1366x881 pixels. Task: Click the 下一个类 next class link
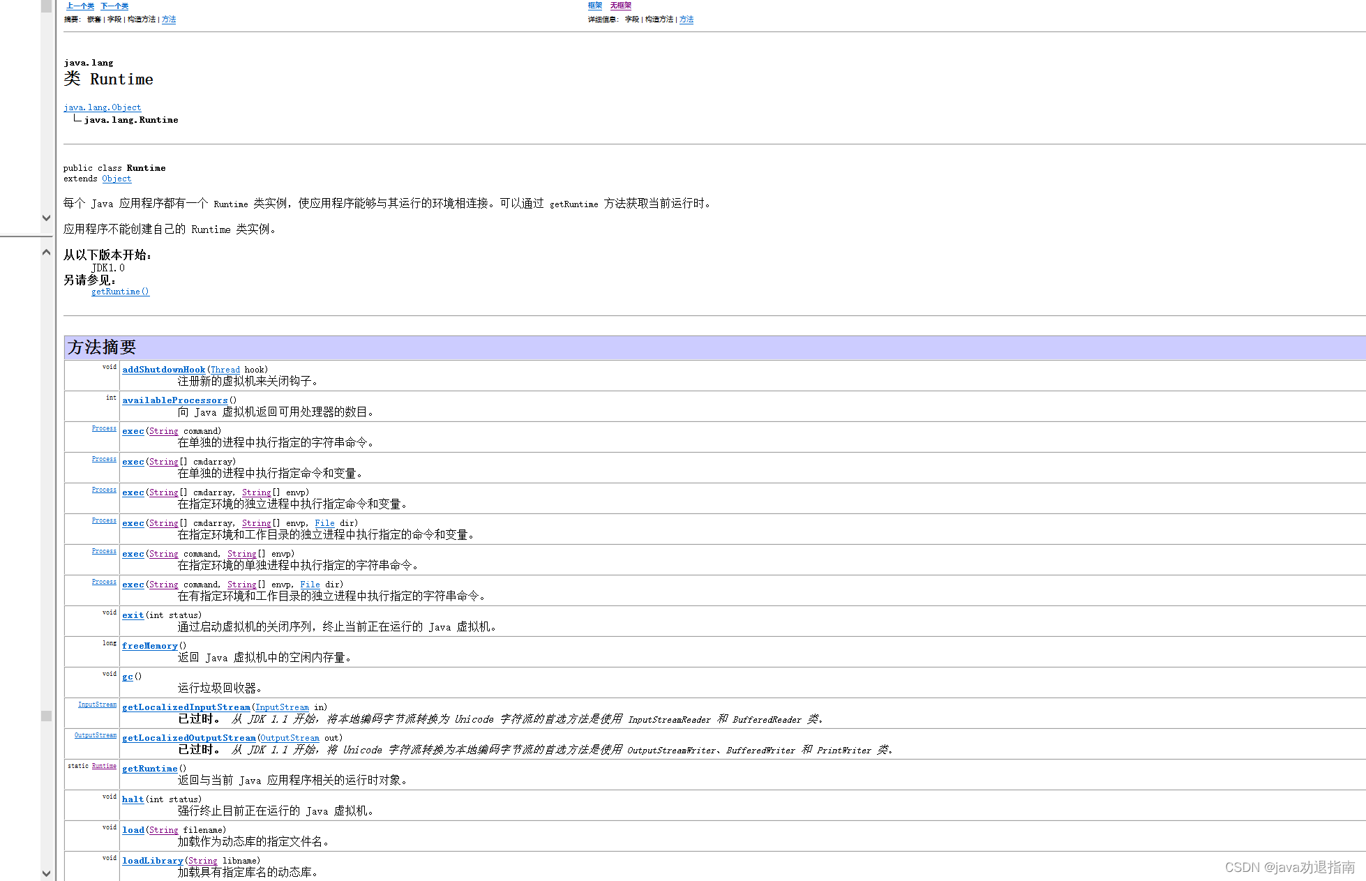[x=114, y=6]
